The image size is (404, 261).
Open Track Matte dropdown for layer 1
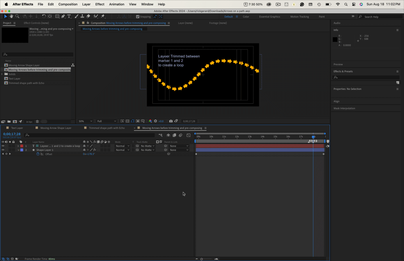[x=147, y=146]
